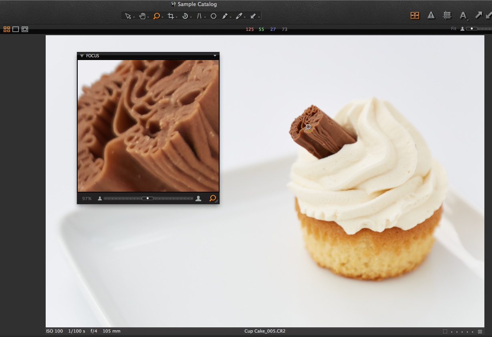Select the Pan hand tool
The image size is (492, 337).
point(142,16)
